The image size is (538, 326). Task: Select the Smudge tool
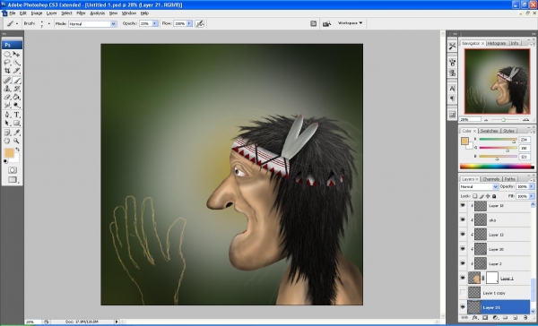7,106
